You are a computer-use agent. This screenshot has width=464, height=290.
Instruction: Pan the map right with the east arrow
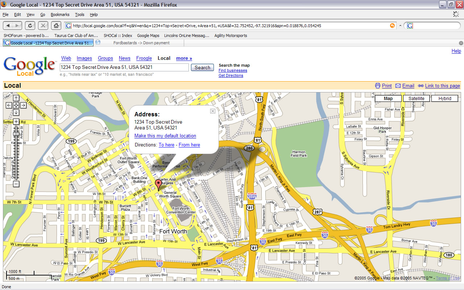[x=23, y=105]
